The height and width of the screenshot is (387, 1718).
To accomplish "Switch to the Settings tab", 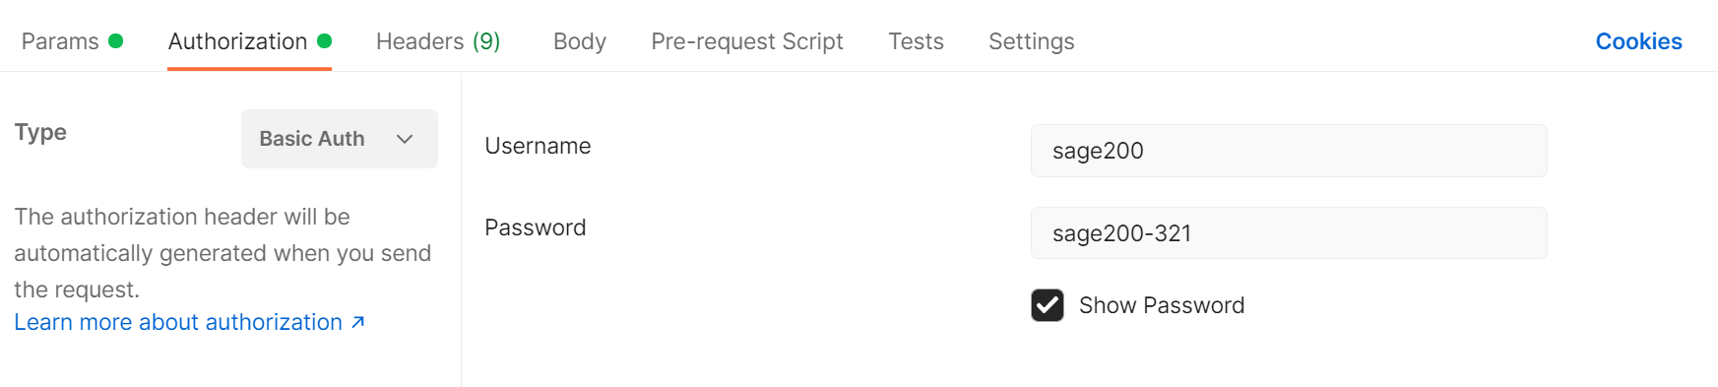I will pyautogui.click(x=1031, y=41).
